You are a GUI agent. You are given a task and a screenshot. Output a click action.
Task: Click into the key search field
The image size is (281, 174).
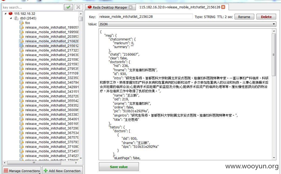point(33,7)
